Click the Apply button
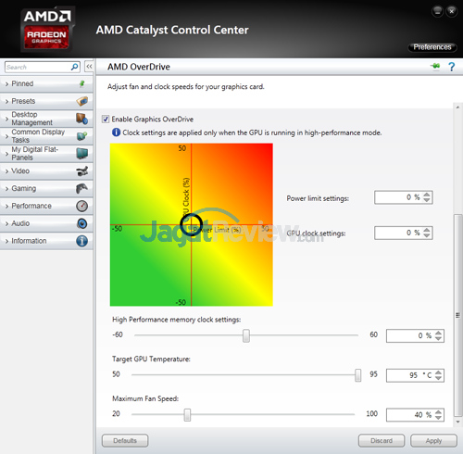463x454 pixels. pos(433,441)
